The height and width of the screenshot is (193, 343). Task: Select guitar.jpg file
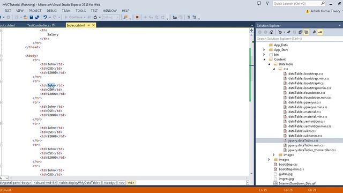coord(286,174)
